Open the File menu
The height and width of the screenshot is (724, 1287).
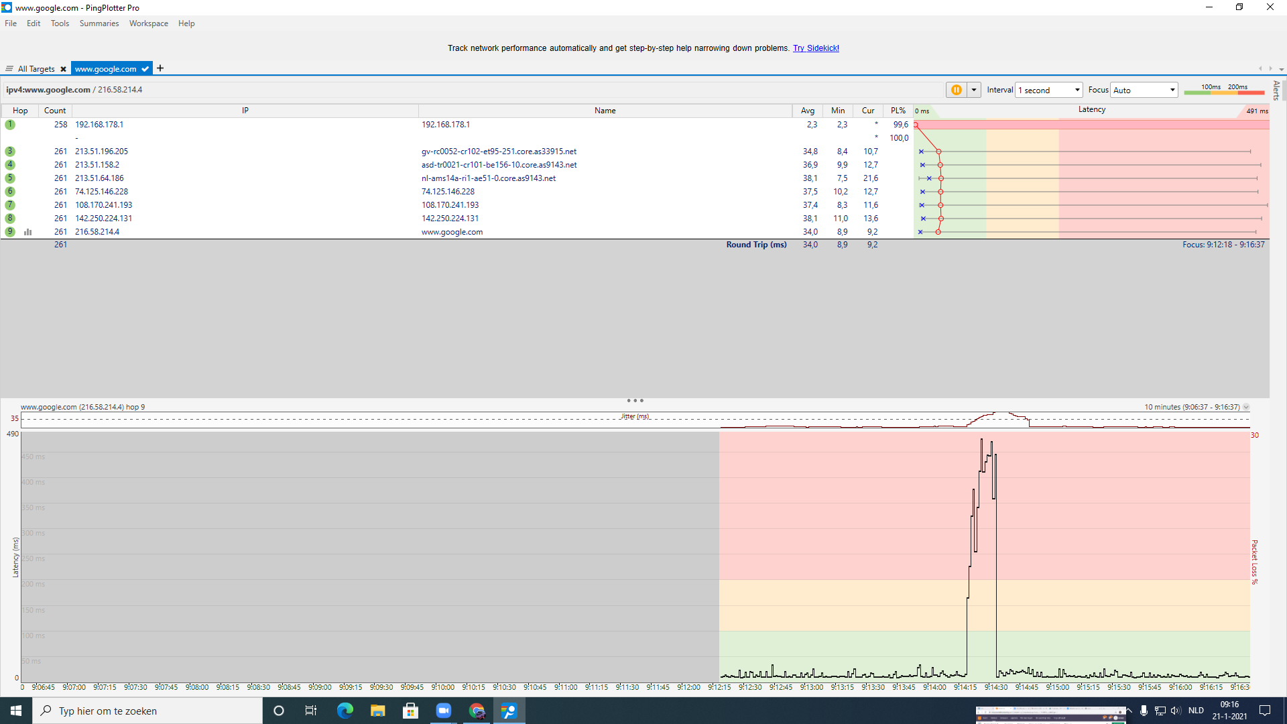point(11,23)
